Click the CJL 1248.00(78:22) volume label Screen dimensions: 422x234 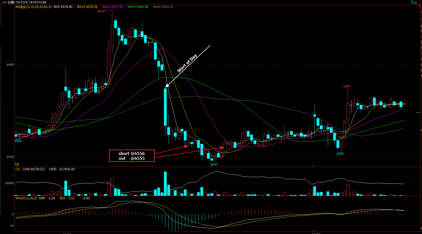pos(30,169)
